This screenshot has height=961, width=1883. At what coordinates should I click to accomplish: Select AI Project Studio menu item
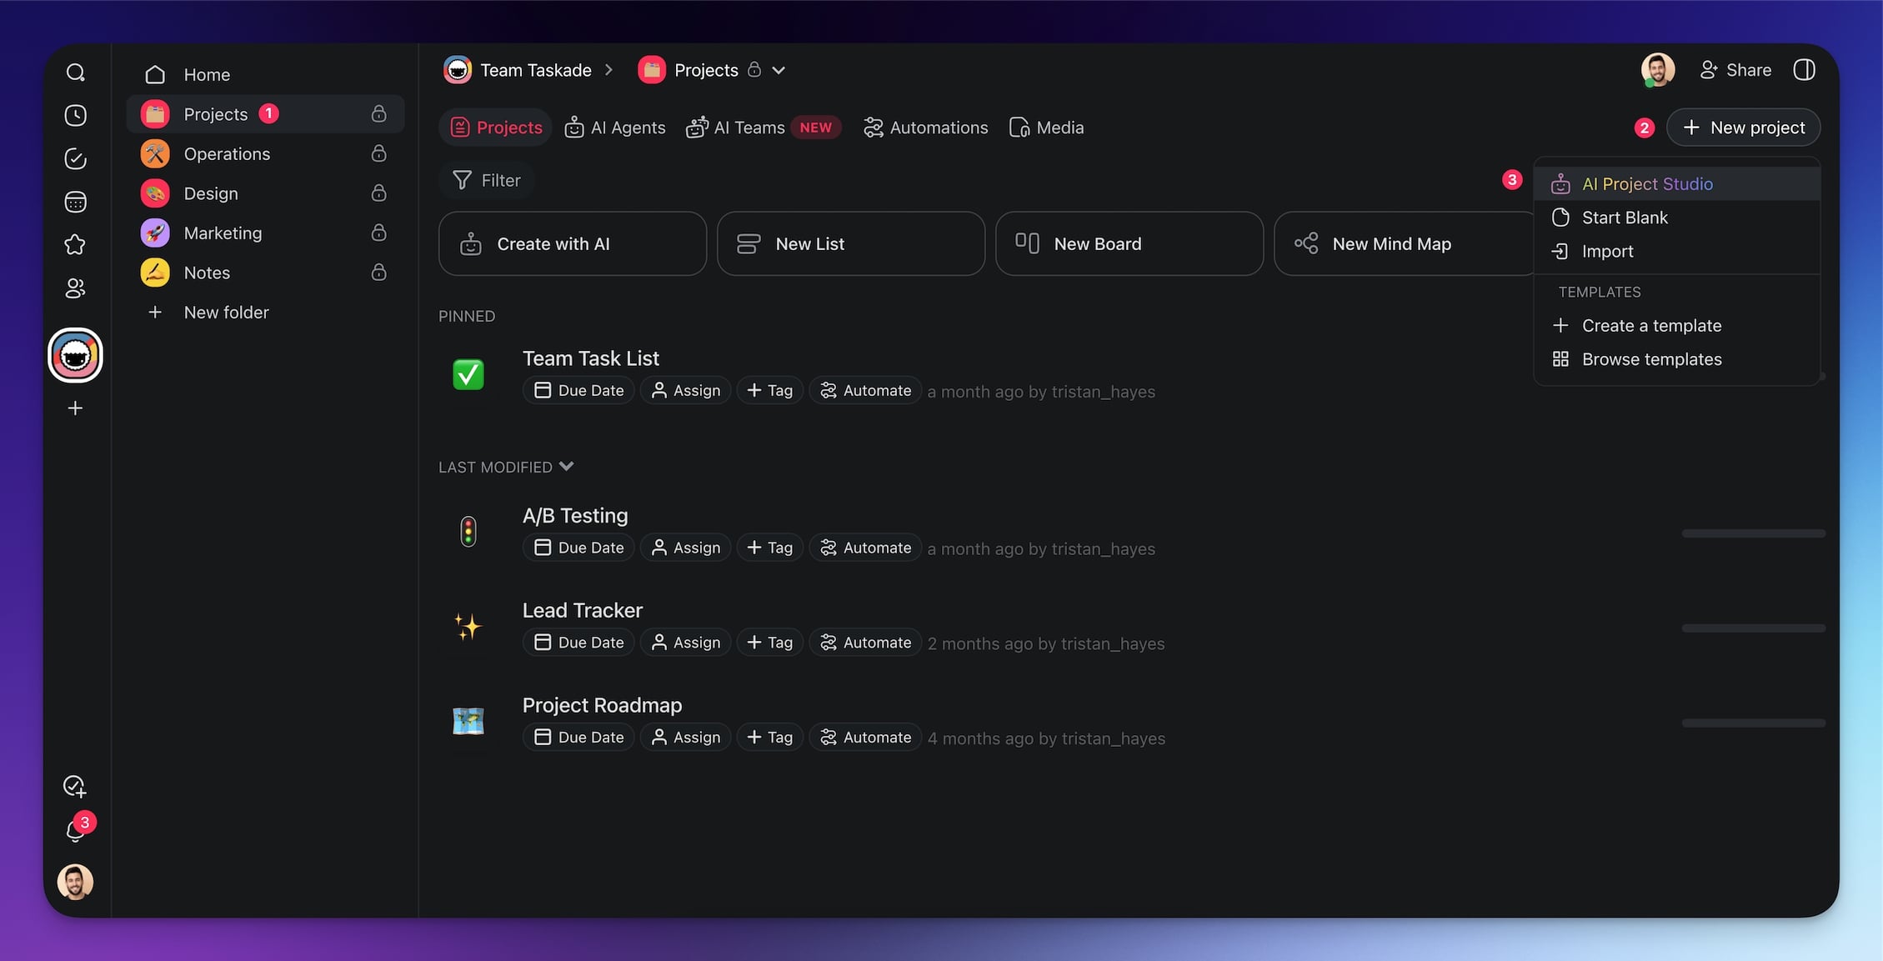[1647, 184]
